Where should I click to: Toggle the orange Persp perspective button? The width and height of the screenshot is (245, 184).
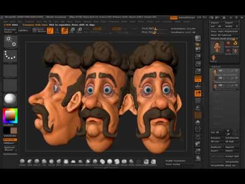[198, 79]
